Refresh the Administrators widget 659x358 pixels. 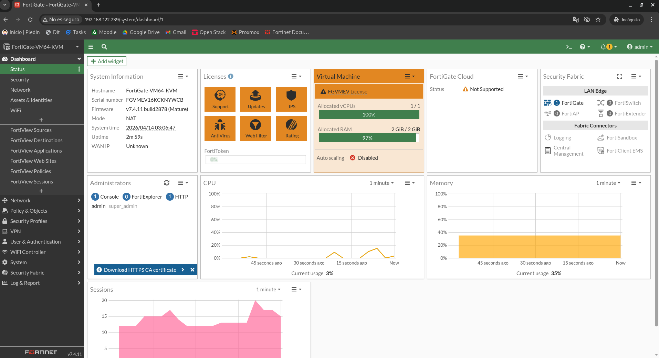click(x=167, y=183)
